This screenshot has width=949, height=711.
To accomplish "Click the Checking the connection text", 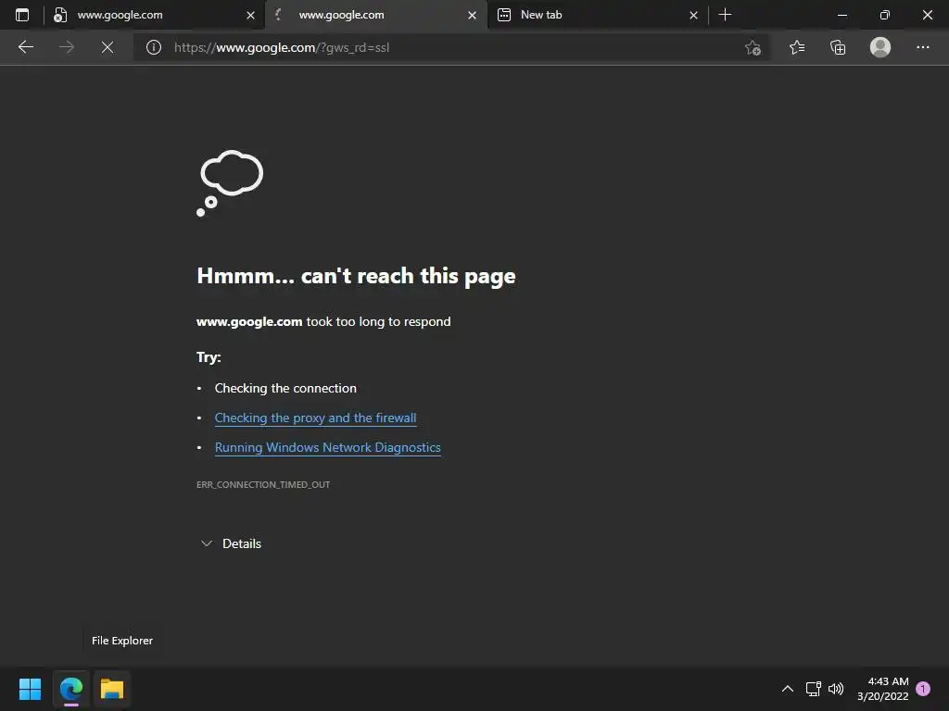I will click(285, 388).
